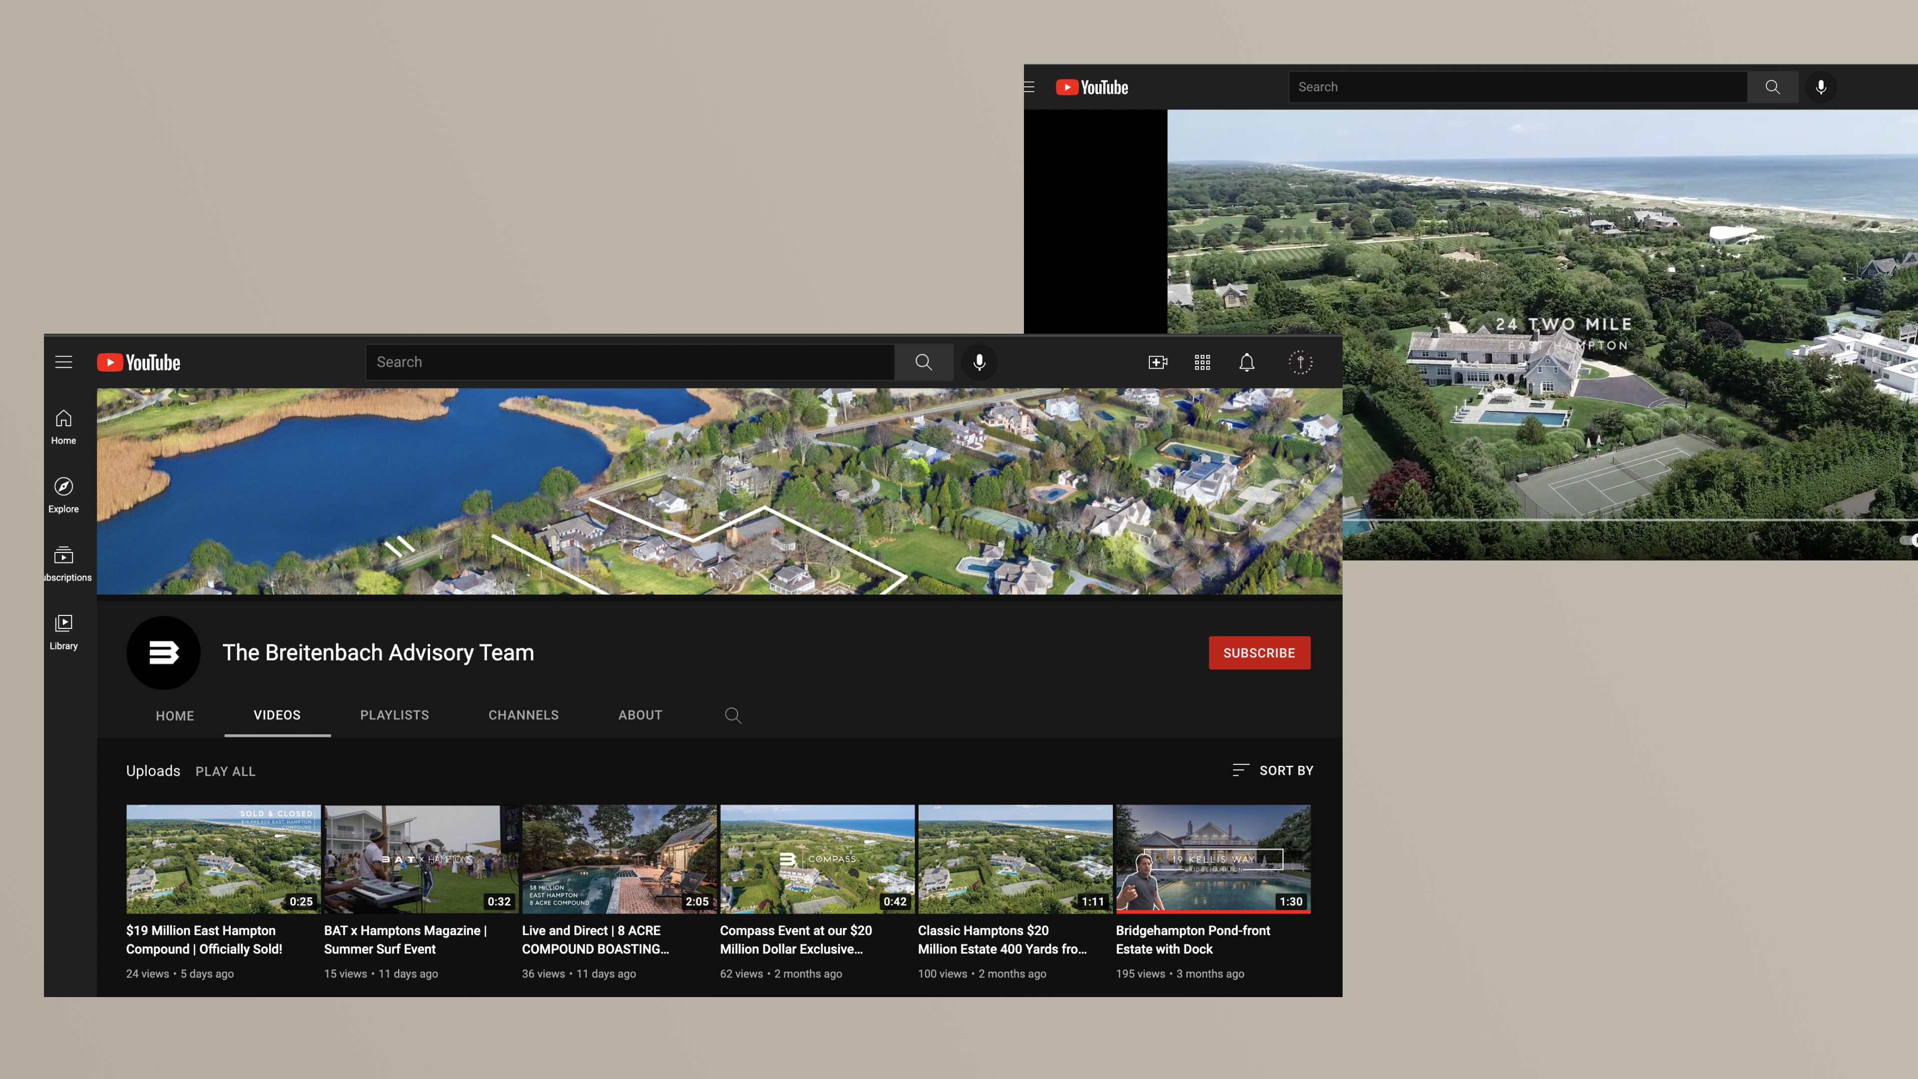Open the hamburger menu in back window
1918x1079 pixels.
(1029, 87)
